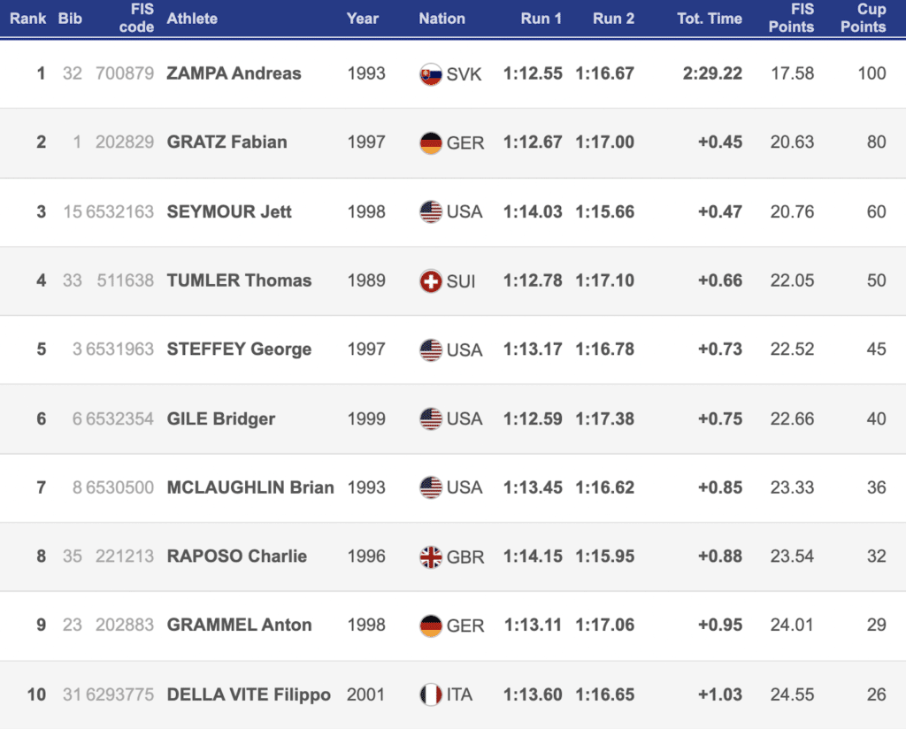Image resolution: width=906 pixels, height=729 pixels.
Task: Open DELLA VITE Filippo athlete page
Action: point(249,694)
